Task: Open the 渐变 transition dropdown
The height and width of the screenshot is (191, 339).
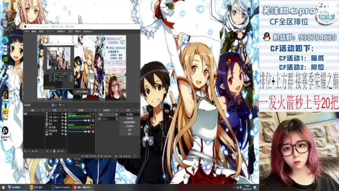Action: click(106, 115)
